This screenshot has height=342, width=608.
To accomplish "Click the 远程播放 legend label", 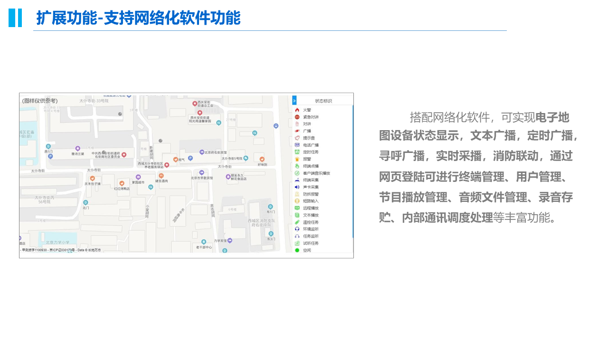I will (x=311, y=208).
